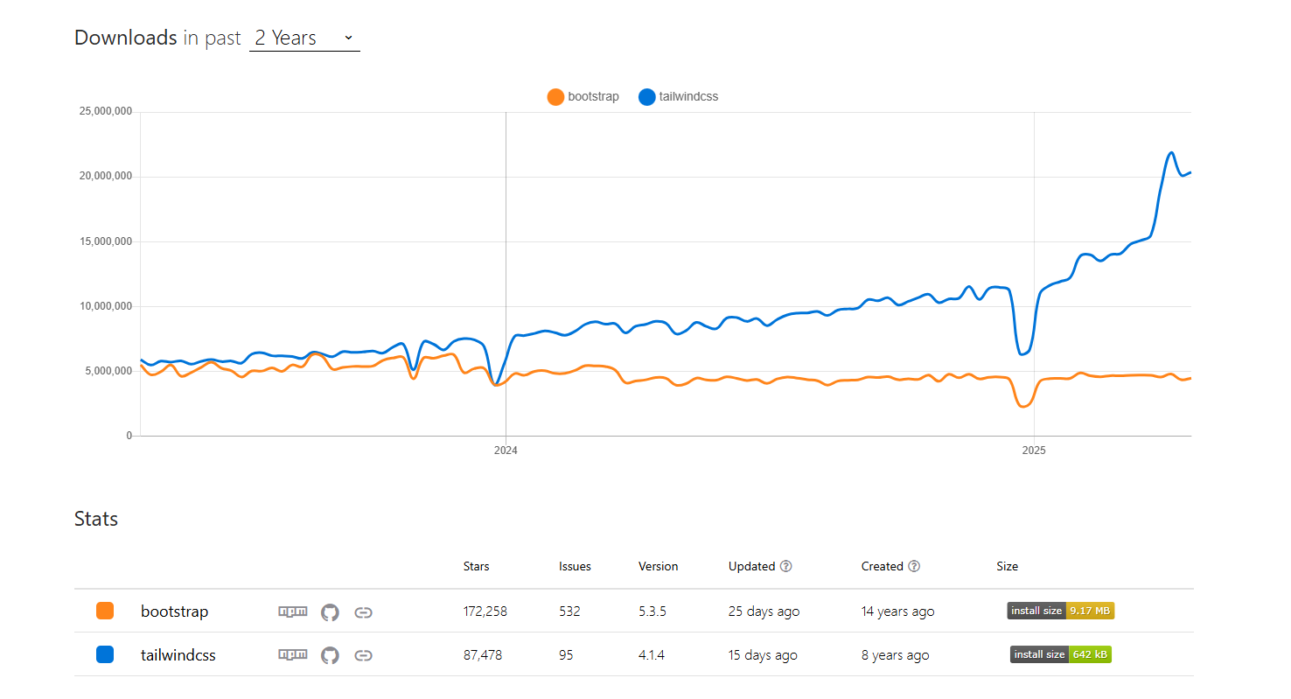Click the help icon next to Updated

(x=786, y=566)
